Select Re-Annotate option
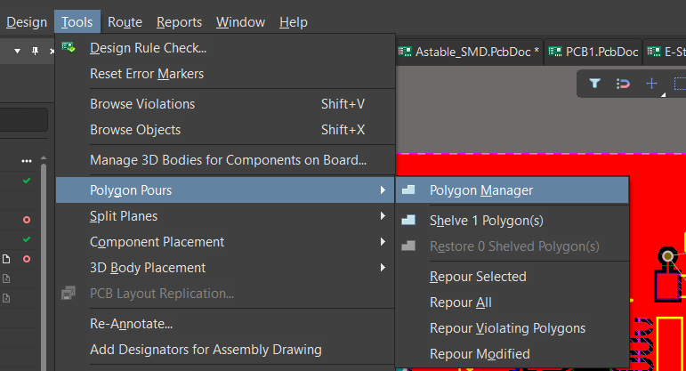The image size is (686, 371). coord(225,323)
